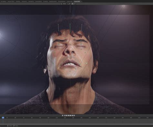Toggle the snapping magnet icon
The image size is (153, 127).
pos(72,4)
